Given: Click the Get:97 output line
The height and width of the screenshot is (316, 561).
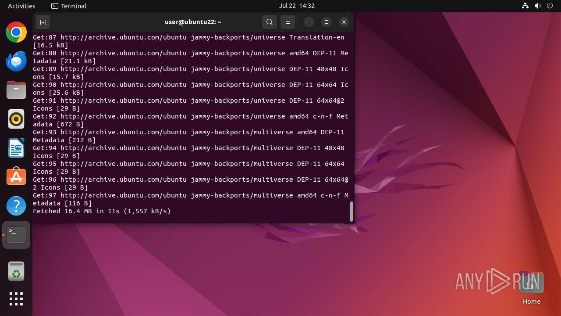Looking at the screenshot, I should click(x=191, y=199).
